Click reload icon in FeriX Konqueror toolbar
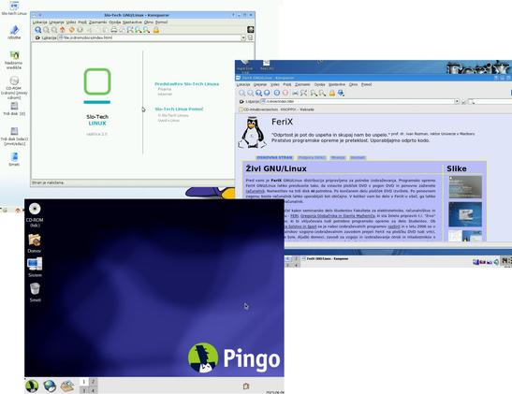This screenshot has height=394, width=512. 277,93
